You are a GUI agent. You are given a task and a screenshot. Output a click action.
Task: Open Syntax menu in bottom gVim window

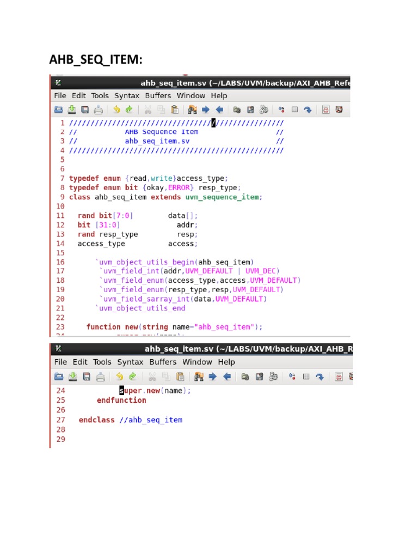click(130, 362)
